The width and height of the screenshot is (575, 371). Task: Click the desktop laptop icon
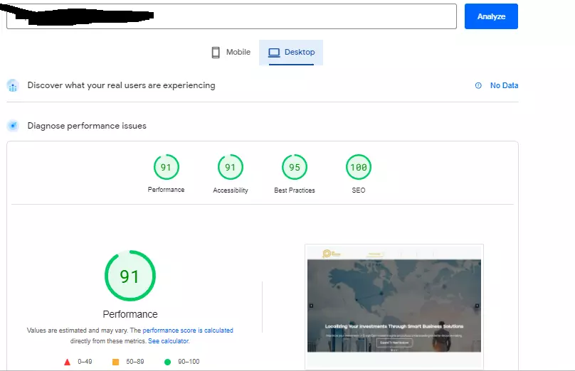(274, 53)
